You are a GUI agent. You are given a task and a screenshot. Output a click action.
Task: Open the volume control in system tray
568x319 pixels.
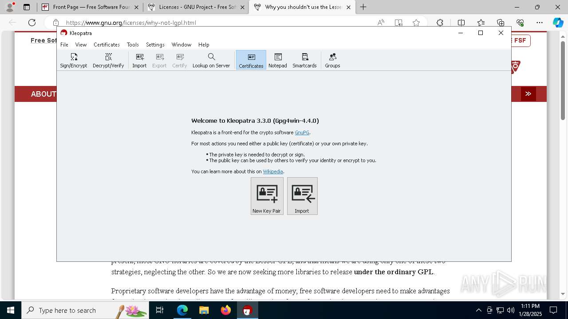pyautogui.click(x=511, y=310)
